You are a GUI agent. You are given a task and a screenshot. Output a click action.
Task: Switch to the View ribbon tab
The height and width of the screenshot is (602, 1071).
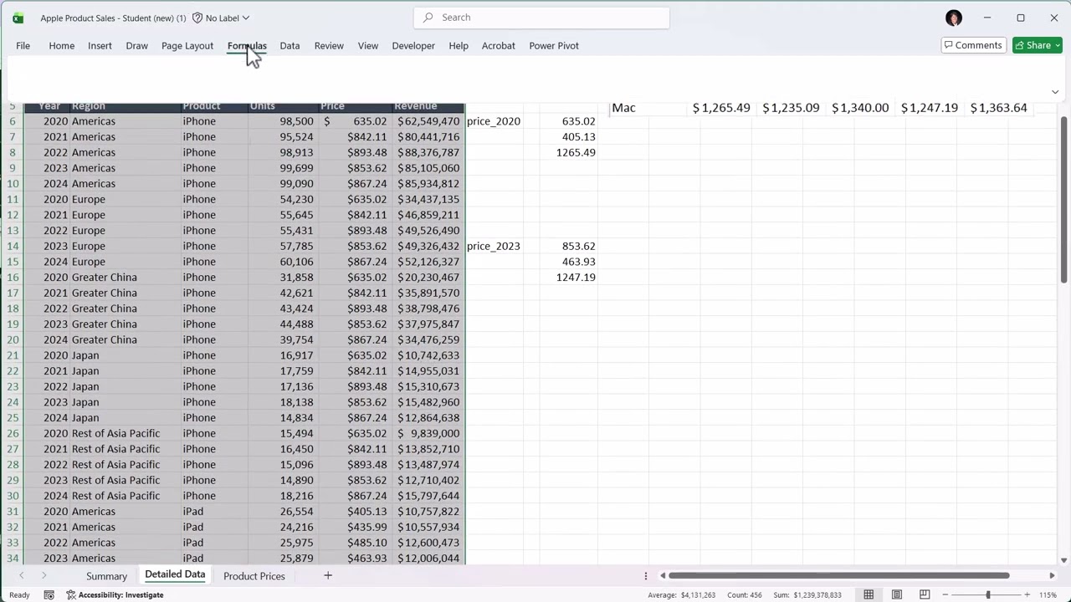click(368, 46)
